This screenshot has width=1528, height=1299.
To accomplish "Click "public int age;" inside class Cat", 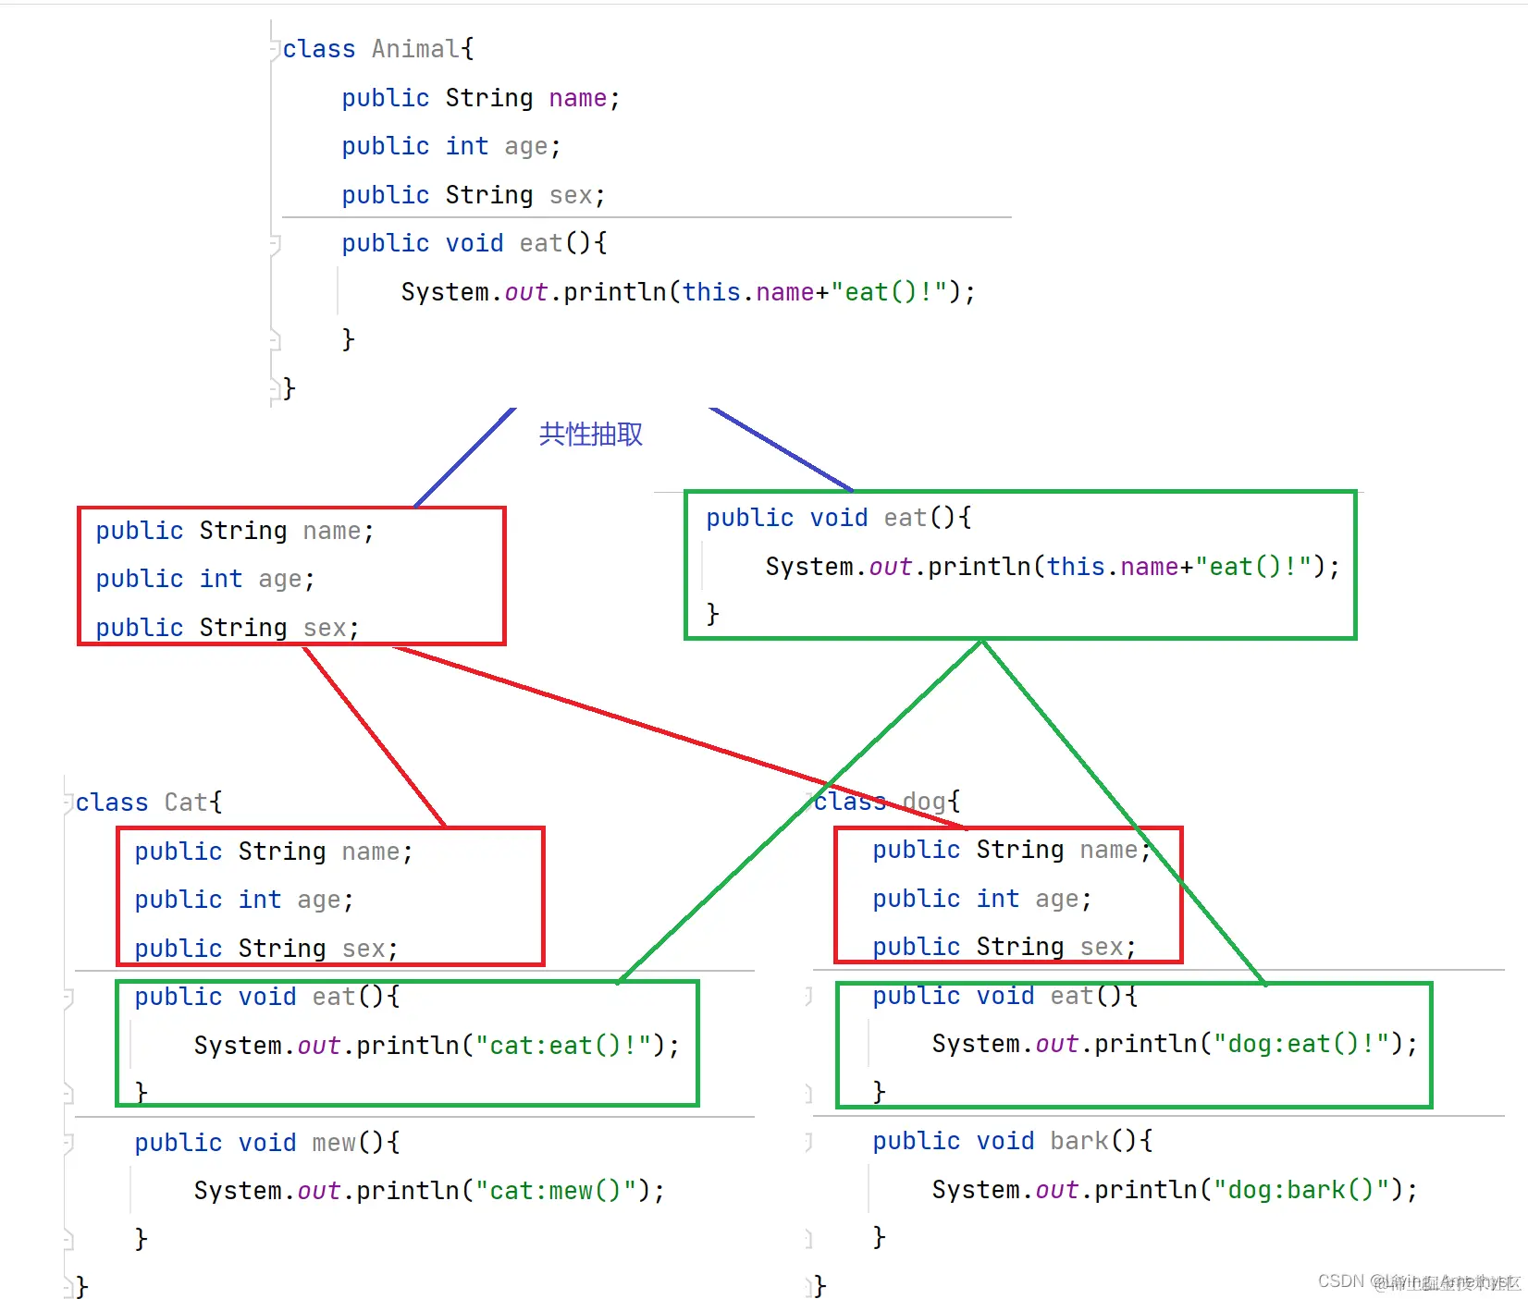I will point(244,900).
